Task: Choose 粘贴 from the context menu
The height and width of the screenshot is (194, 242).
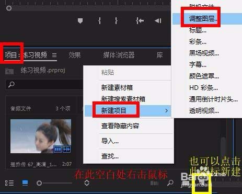Action: coord(108,72)
